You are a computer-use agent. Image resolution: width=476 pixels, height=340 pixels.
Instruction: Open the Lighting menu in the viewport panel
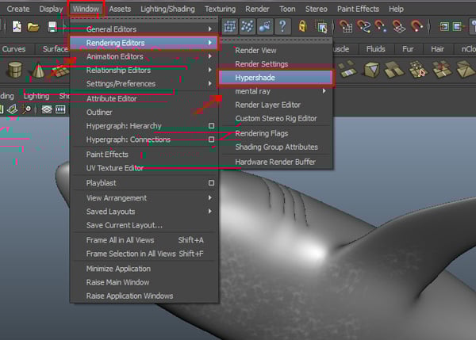point(36,96)
